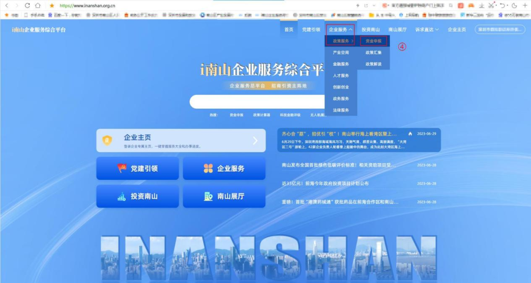This screenshot has width=531, height=283.
Task: Select the 党建引领 flag icon tile
Action: click(122, 168)
